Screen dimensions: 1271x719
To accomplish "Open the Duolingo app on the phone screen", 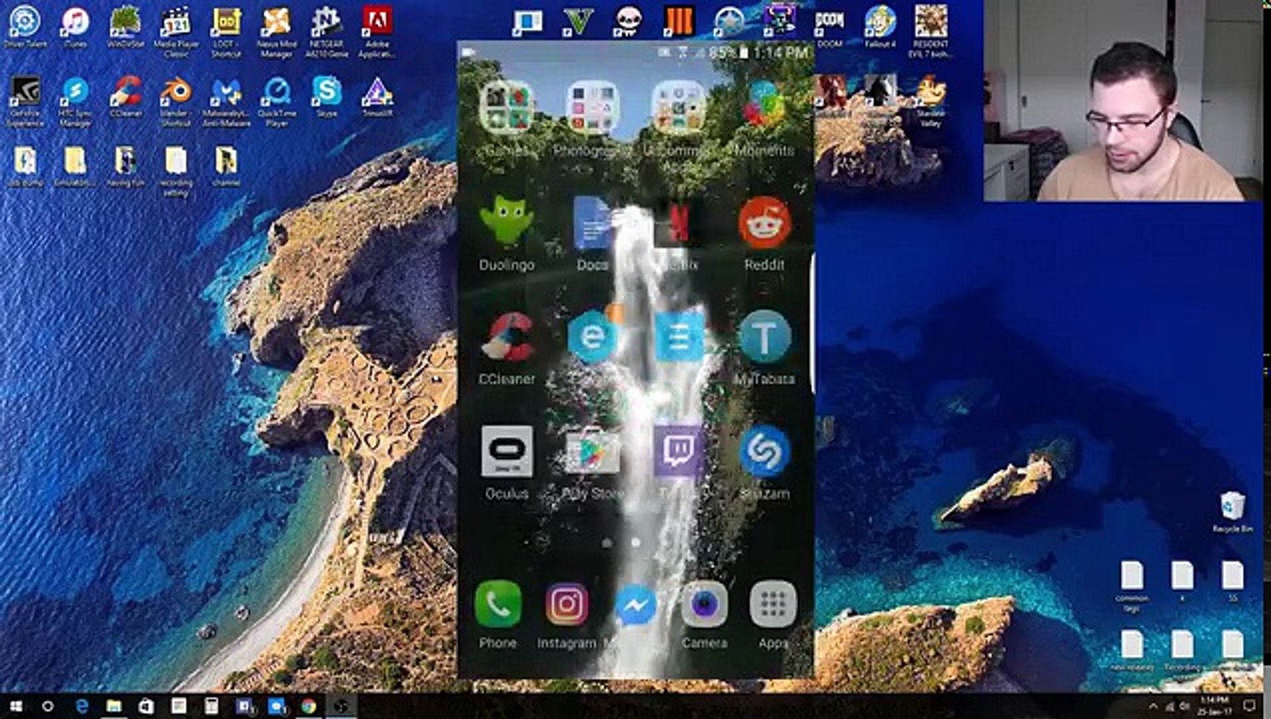I will [506, 223].
